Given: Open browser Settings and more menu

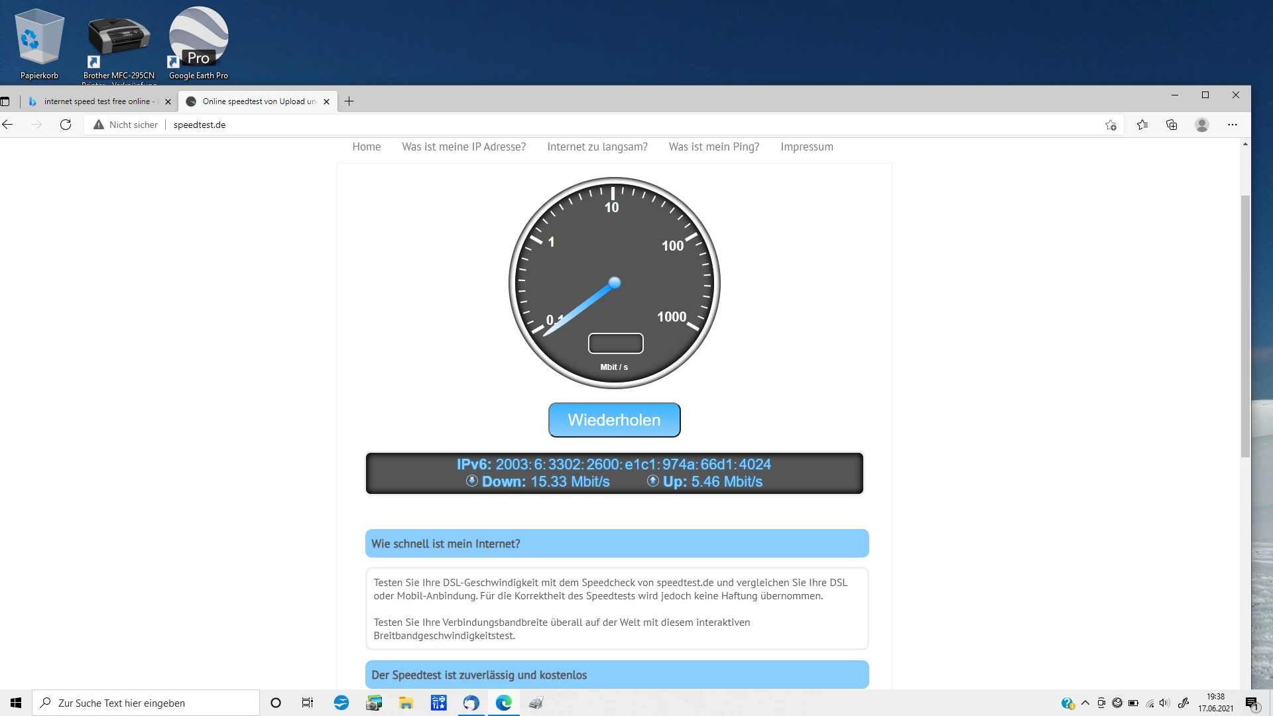Looking at the screenshot, I should [1232, 125].
